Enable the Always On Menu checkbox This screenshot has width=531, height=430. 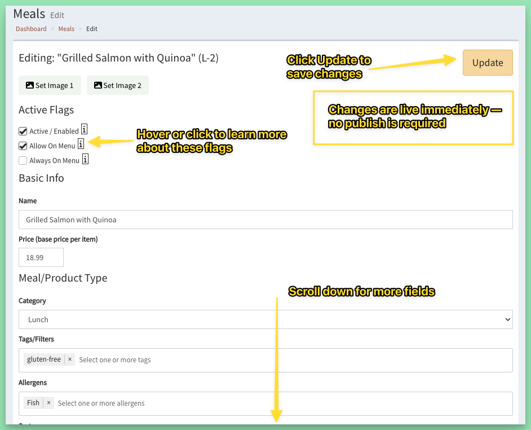coord(23,160)
